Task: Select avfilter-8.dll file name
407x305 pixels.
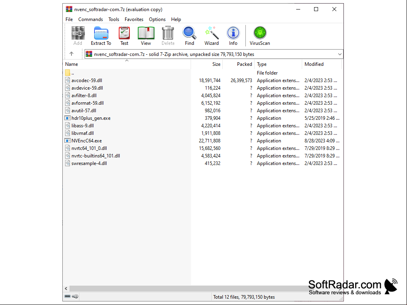Action: (84, 96)
